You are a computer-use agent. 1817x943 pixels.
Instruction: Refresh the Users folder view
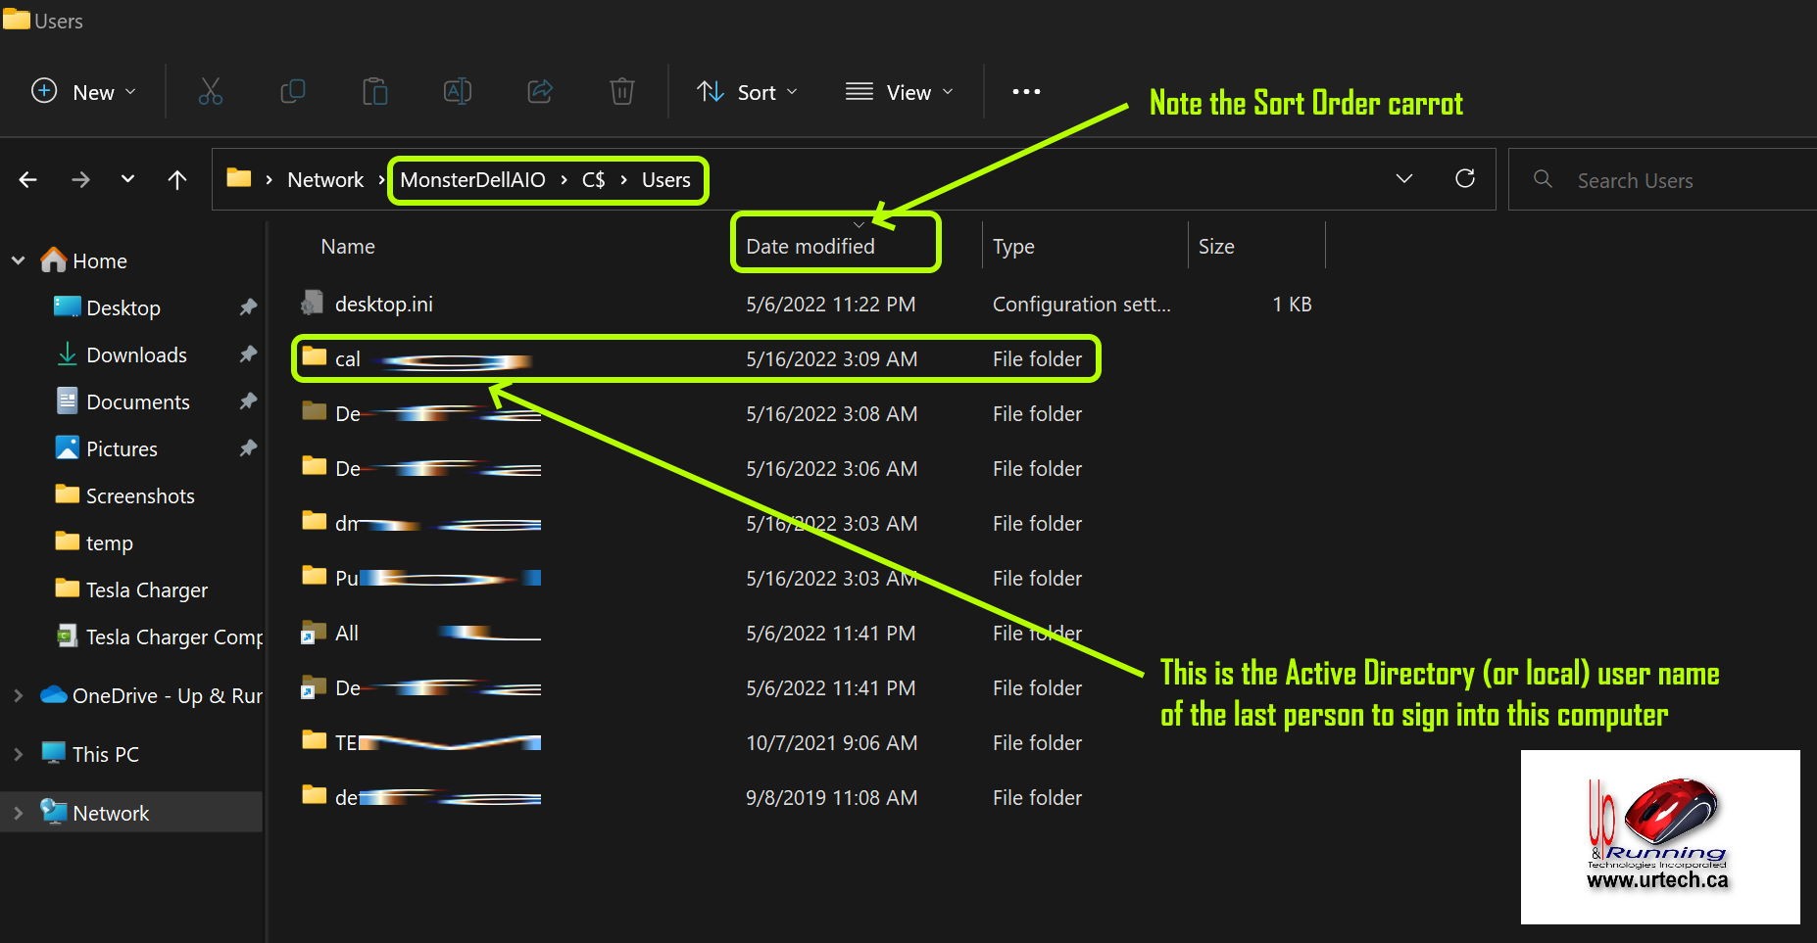point(1464,178)
